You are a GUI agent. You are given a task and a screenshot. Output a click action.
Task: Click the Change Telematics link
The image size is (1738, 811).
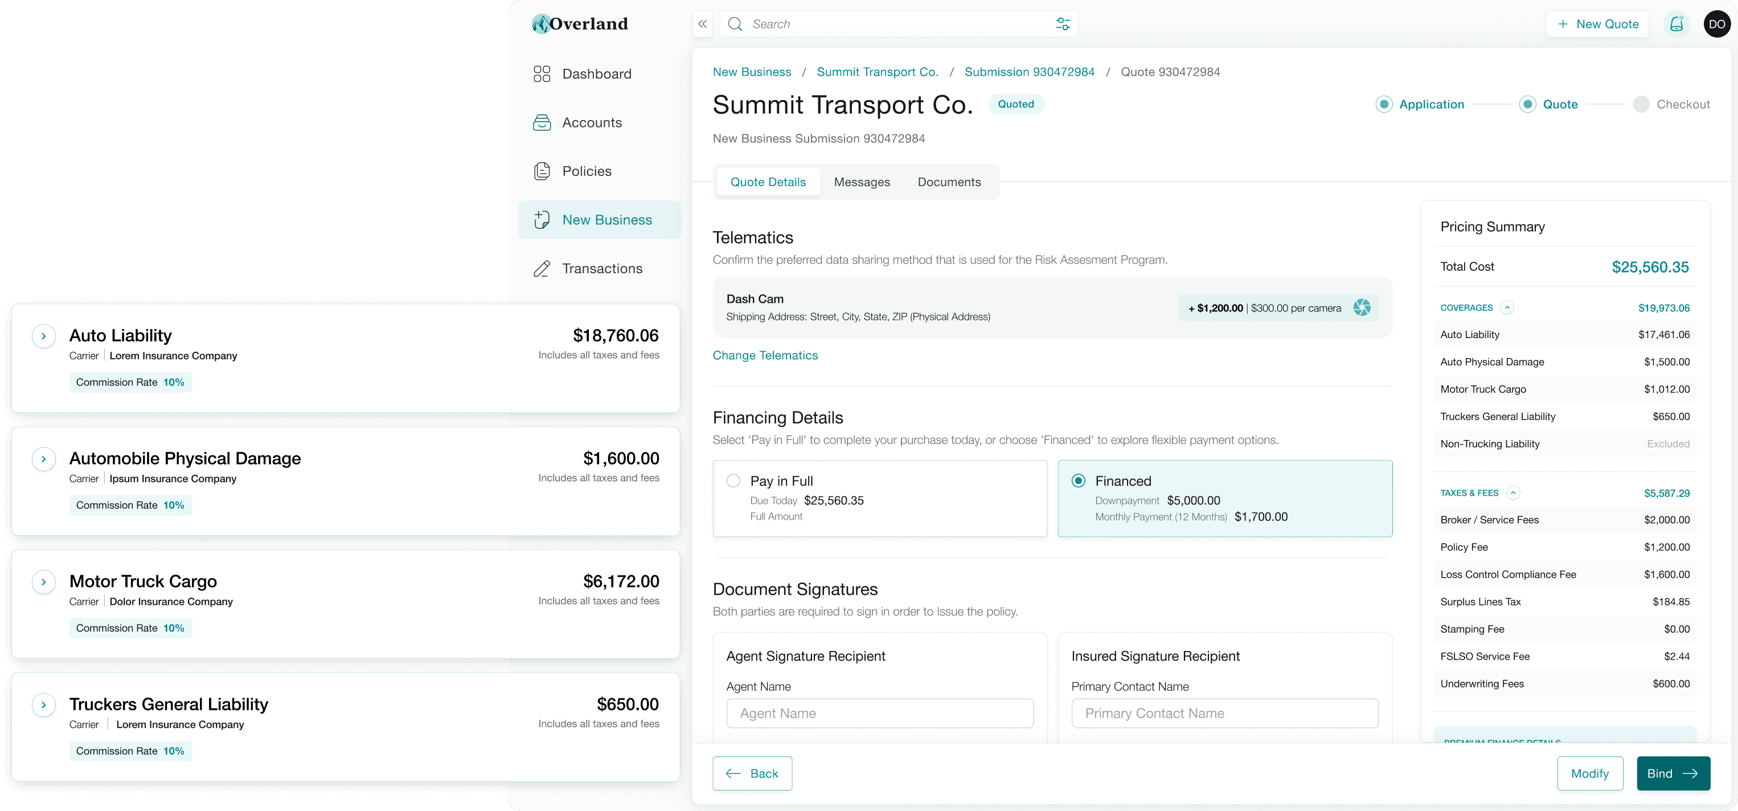tap(765, 355)
